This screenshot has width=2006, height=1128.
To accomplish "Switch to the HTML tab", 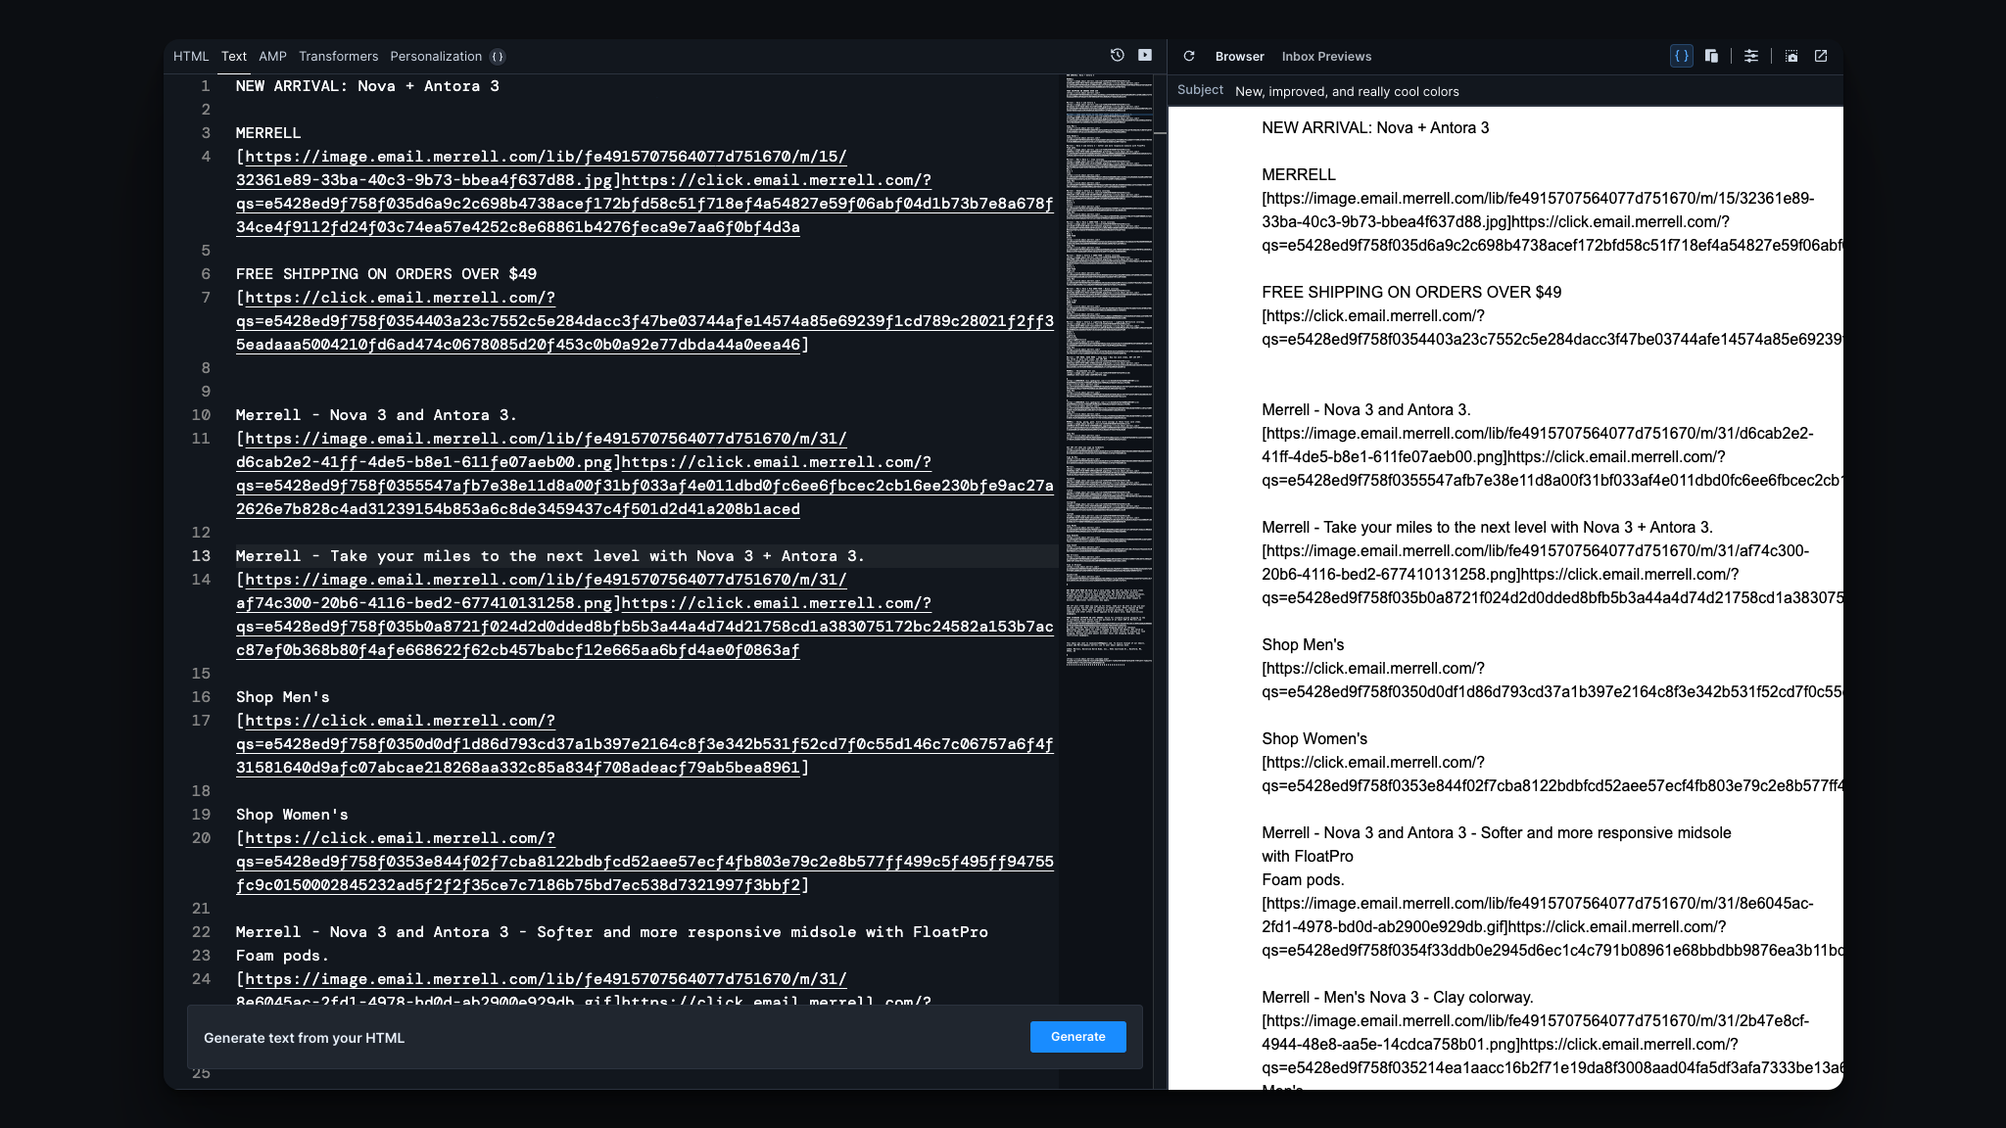I will [x=191, y=57].
